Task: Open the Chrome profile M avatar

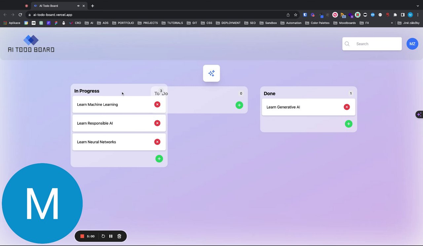Action: pos(410,15)
